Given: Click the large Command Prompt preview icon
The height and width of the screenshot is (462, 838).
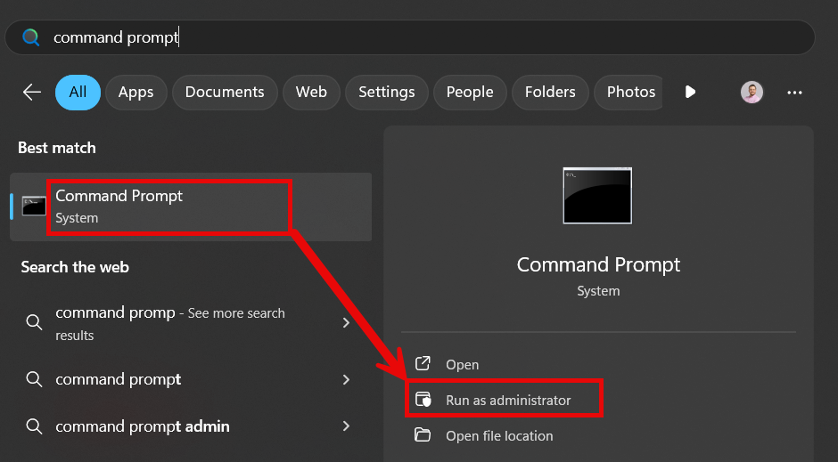Looking at the screenshot, I should (597, 196).
